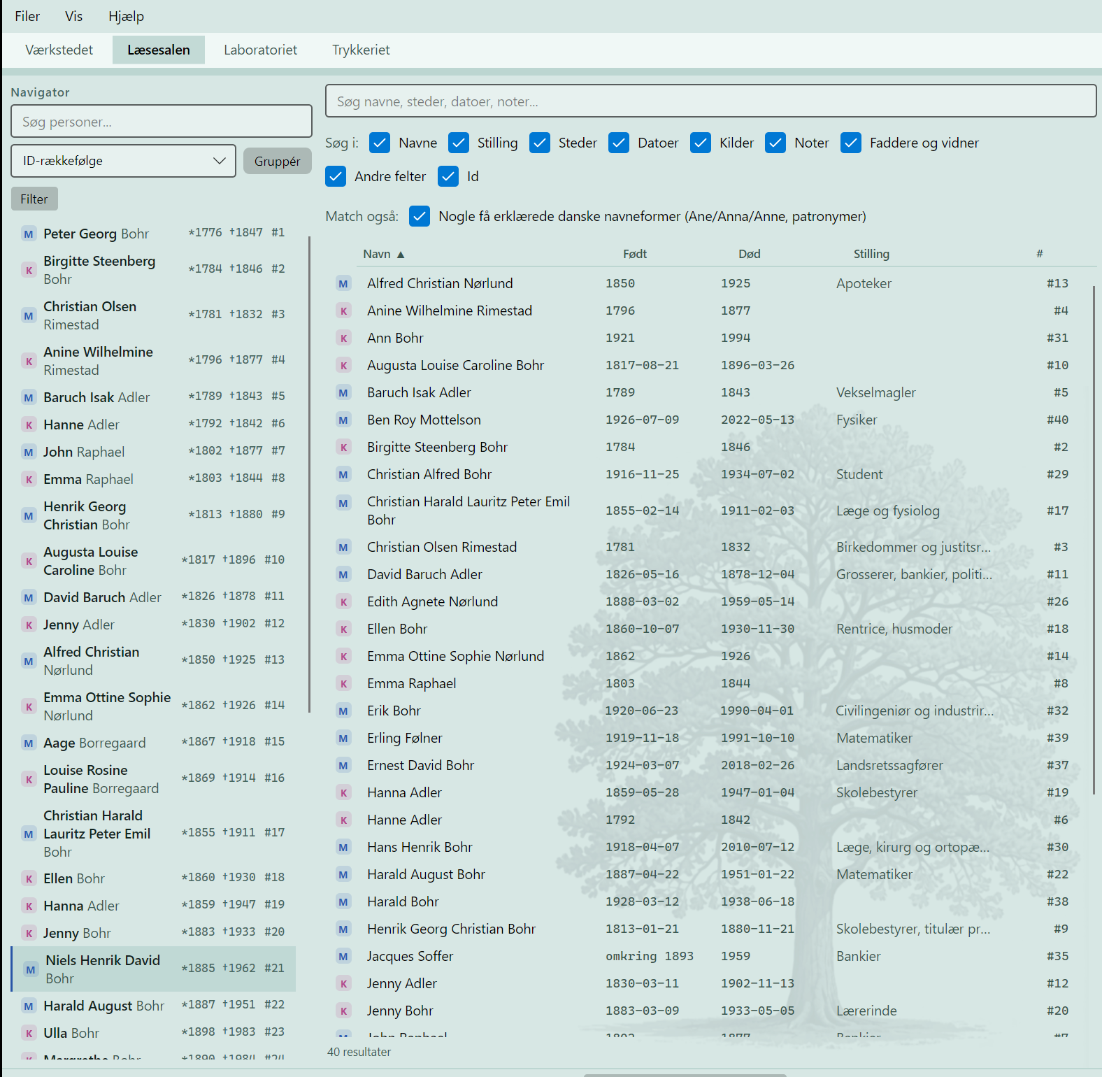Open the Vis menu
1102x1077 pixels.
click(74, 16)
